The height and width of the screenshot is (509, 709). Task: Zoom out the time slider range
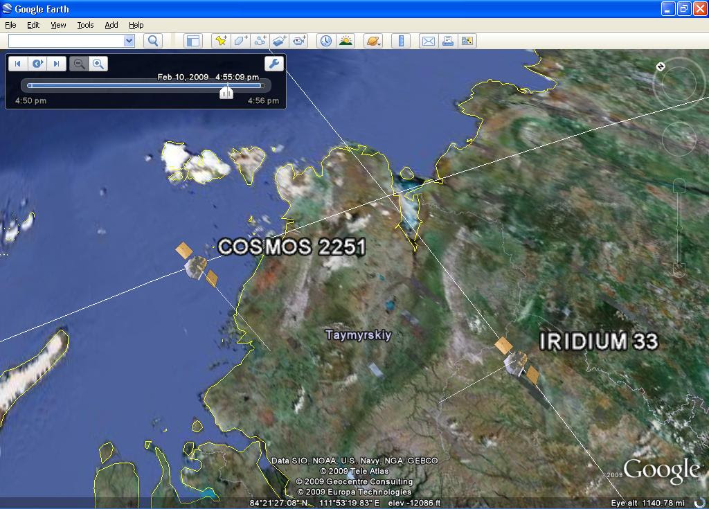coord(79,64)
